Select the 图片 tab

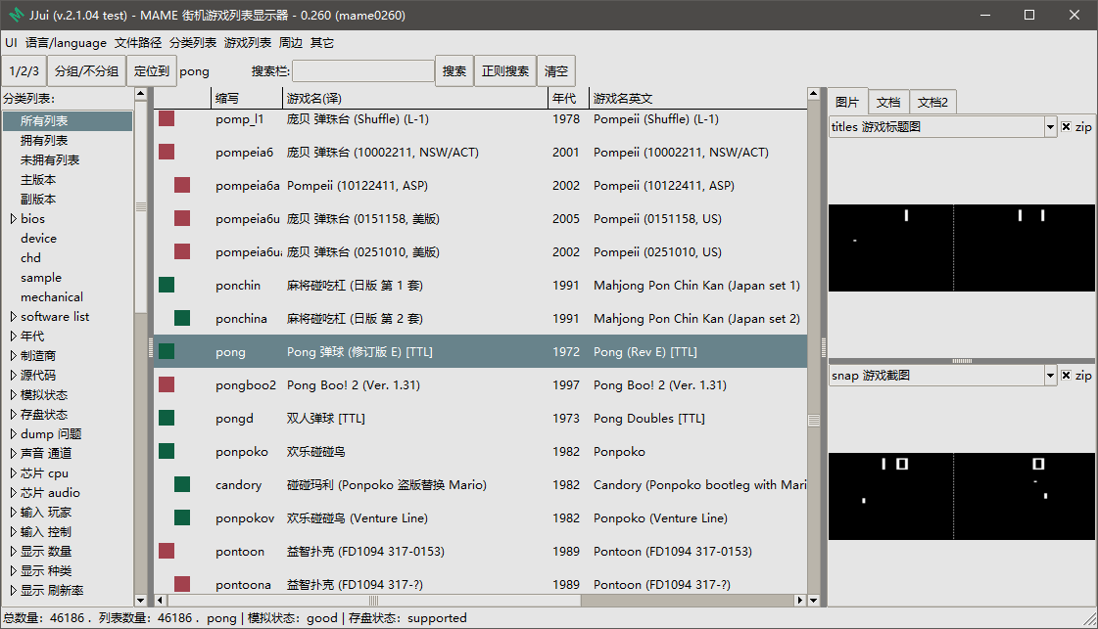847,102
